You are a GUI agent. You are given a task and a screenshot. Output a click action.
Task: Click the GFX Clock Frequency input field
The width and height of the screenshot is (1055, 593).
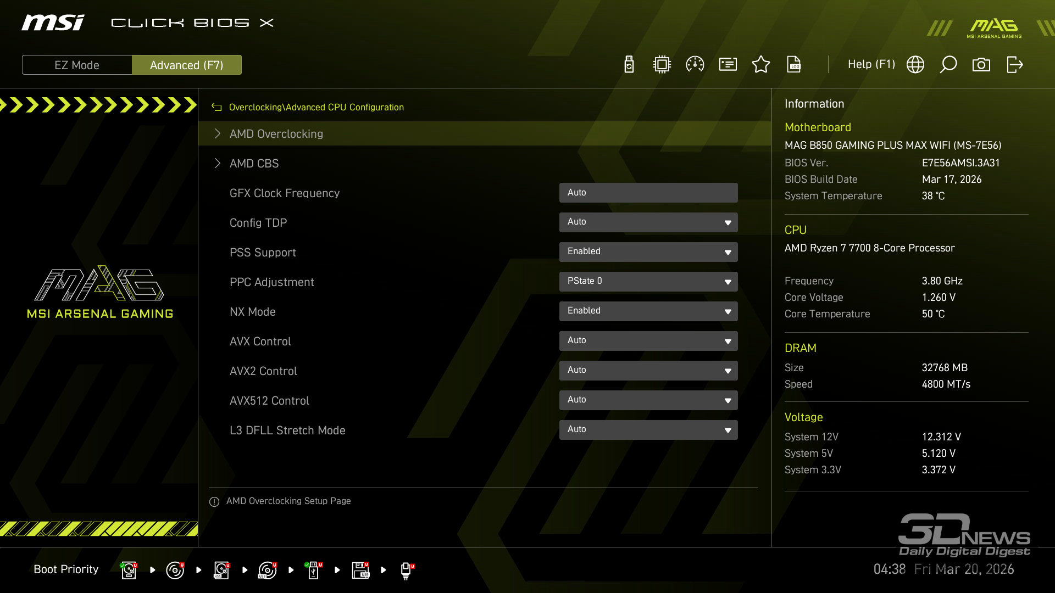coord(648,193)
